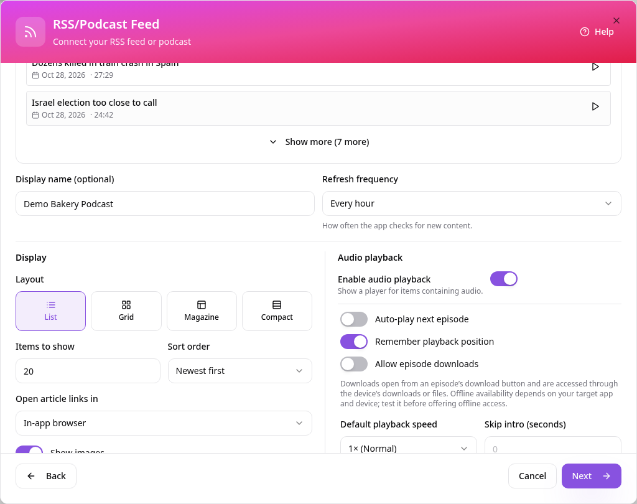
Task: Open Default playback speed dropdown
Action: coord(408,445)
